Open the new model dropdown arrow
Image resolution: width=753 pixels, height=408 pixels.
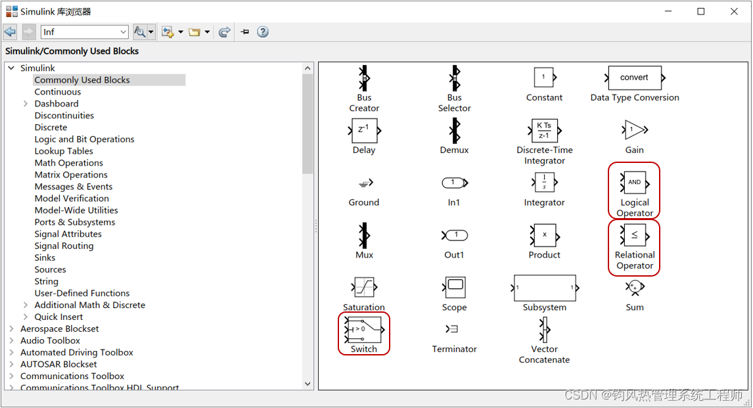click(x=181, y=32)
